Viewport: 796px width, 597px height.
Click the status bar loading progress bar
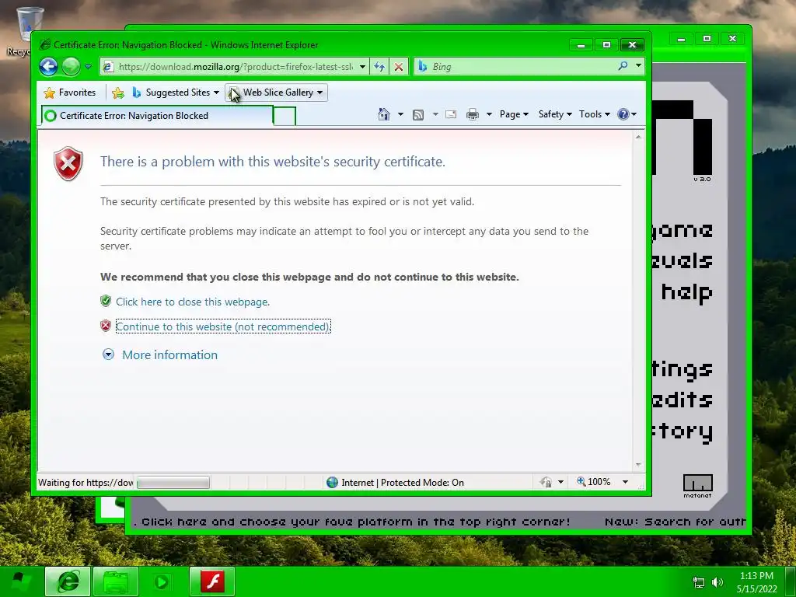point(173,482)
